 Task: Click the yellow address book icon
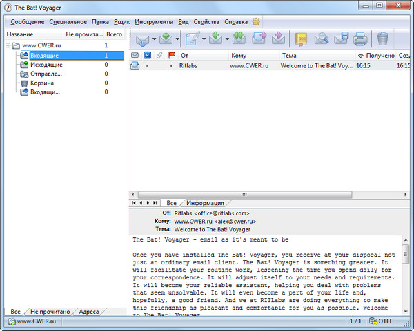(302, 39)
